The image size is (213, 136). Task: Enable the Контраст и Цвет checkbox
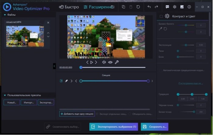pyautogui.click(x=161, y=16)
